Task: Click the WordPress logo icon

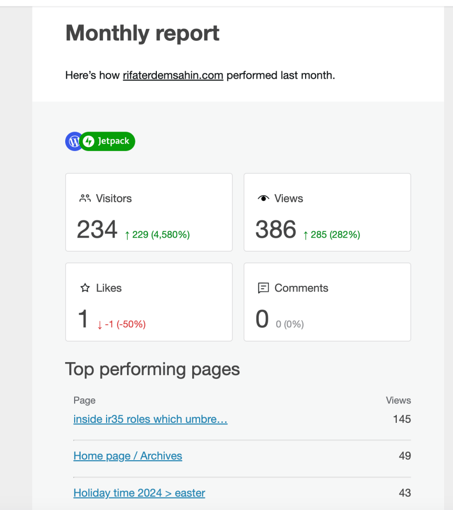Action: (73, 141)
